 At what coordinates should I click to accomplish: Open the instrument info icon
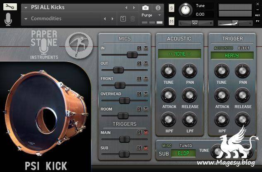pos(158,8)
